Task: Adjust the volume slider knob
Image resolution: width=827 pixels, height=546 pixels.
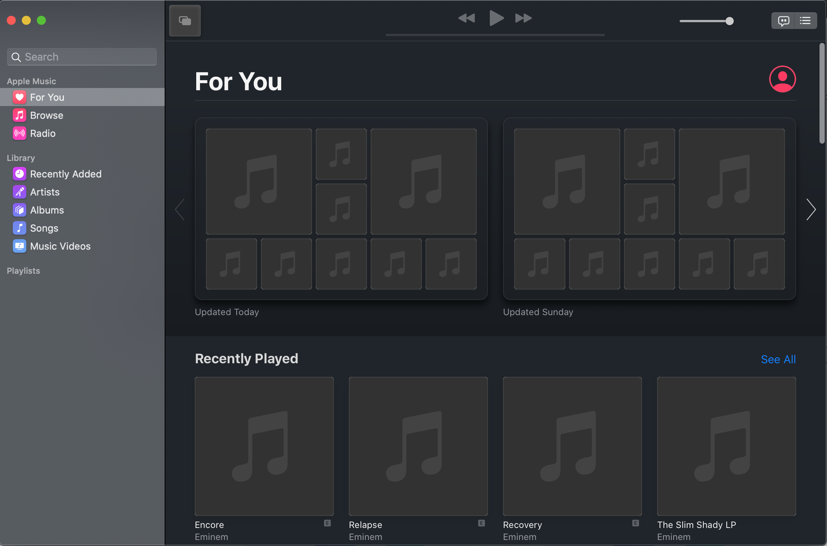Action: [729, 21]
